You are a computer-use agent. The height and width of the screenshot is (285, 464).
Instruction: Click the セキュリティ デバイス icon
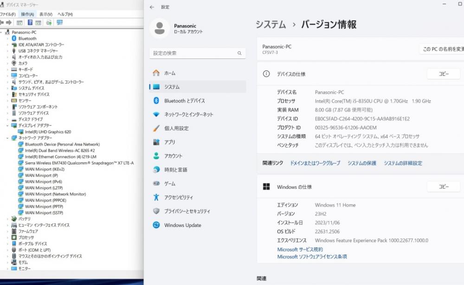tap(14, 94)
